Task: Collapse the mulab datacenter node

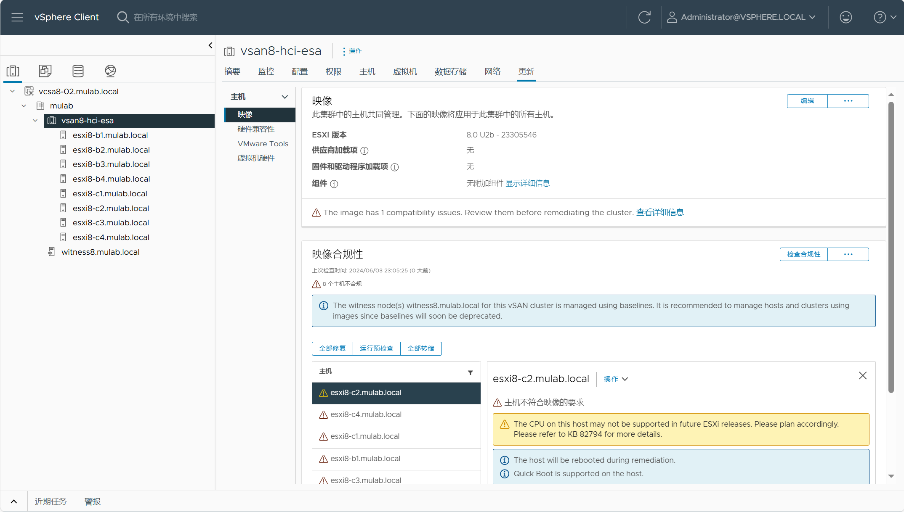Action: click(x=24, y=106)
